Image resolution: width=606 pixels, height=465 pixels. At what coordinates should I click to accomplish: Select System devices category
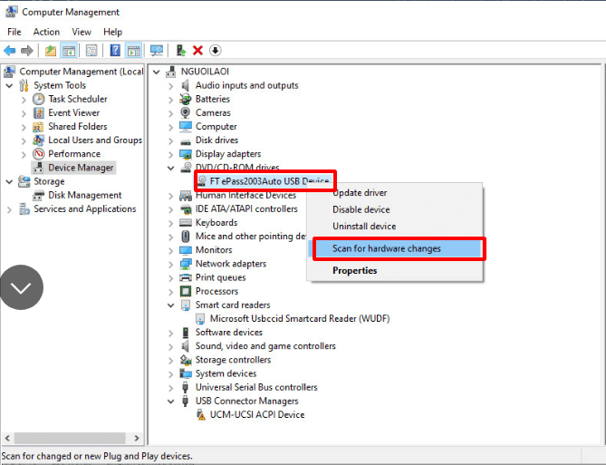tap(226, 373)
